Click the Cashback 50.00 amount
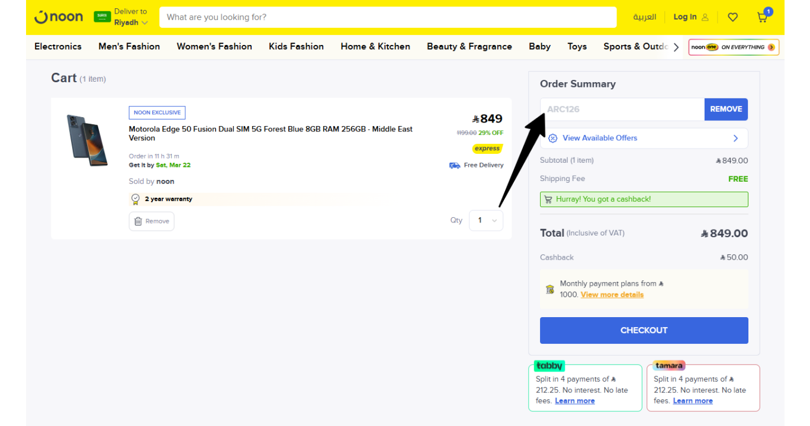810x426 pixels. [x=734, y=257]
